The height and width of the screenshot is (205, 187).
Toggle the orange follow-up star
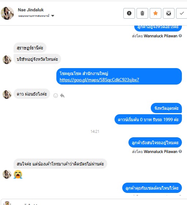[156, 13]
